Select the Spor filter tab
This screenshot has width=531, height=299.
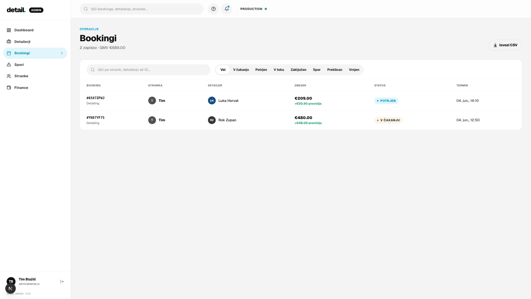click(317, 70)
